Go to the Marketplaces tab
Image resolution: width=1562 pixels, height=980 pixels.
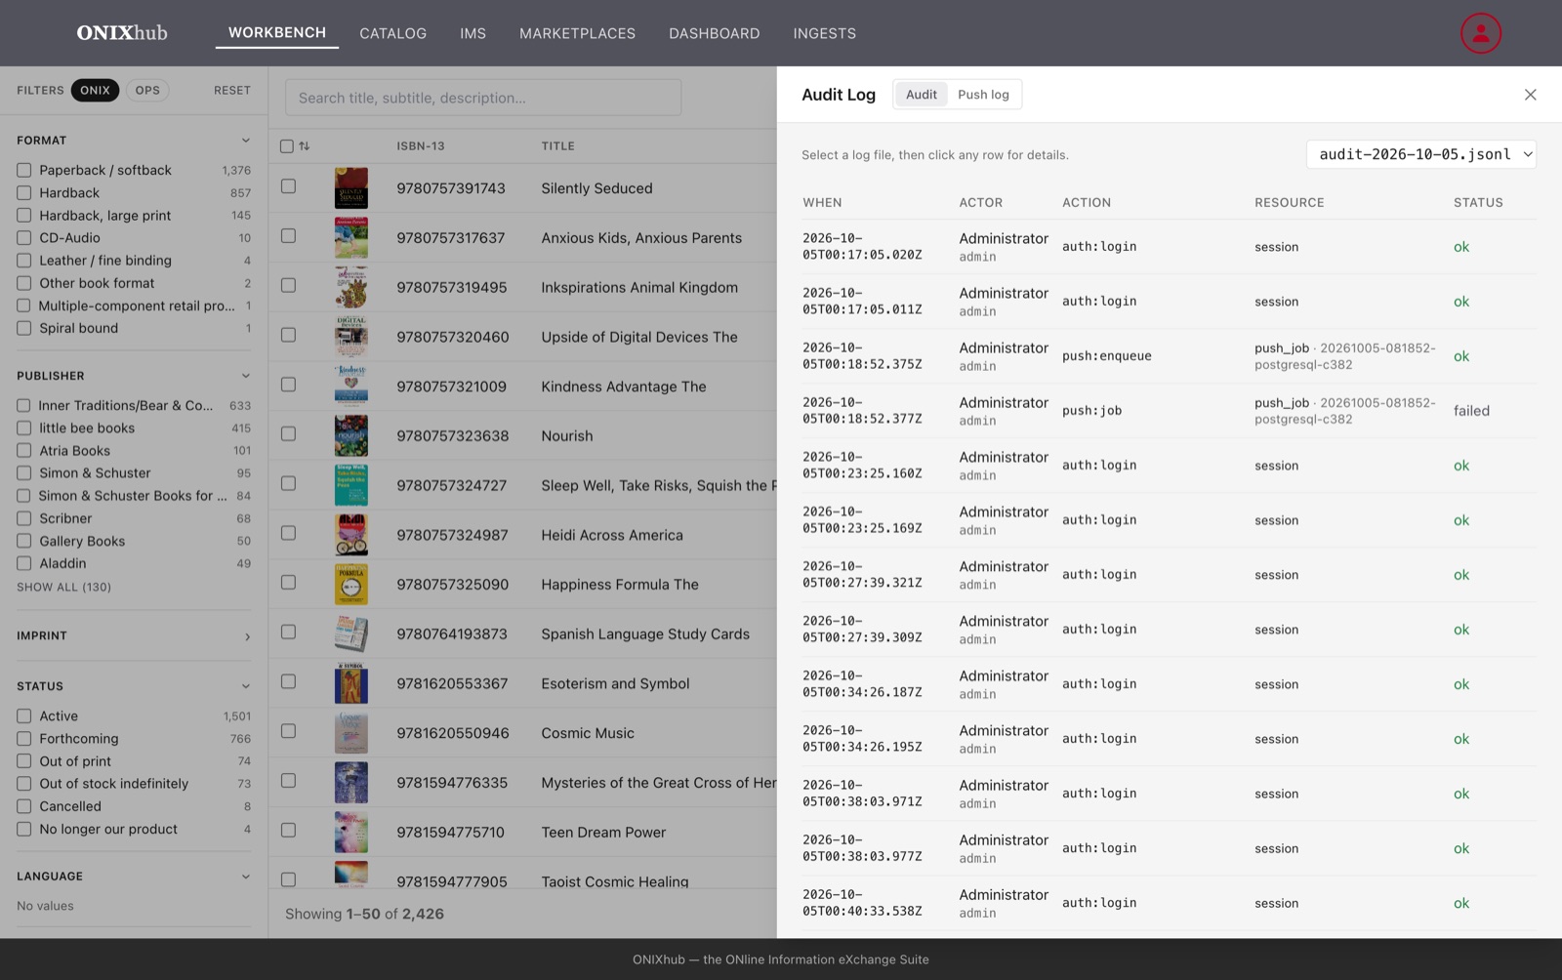(577, 33)
